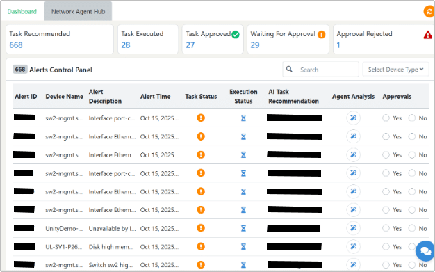435x272 pixels.
Task: Click the Alert Time column header
Action: (x=156, y=97)
